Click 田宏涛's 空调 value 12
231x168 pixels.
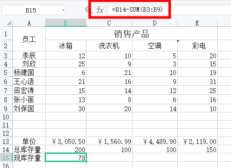click(x=155, y=90)
